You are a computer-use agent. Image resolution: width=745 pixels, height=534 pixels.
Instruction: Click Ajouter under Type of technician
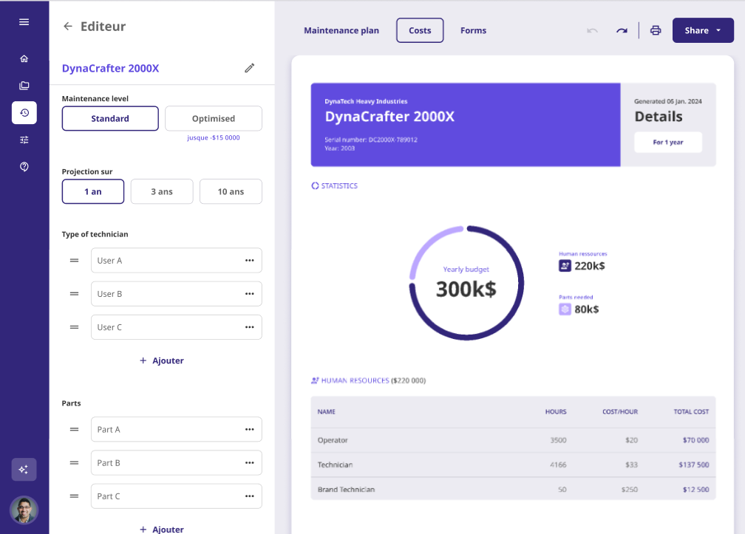[162, 361]
